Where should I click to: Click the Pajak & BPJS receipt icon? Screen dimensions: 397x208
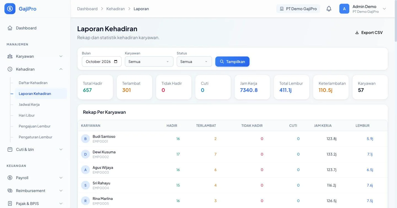[10, 204]
